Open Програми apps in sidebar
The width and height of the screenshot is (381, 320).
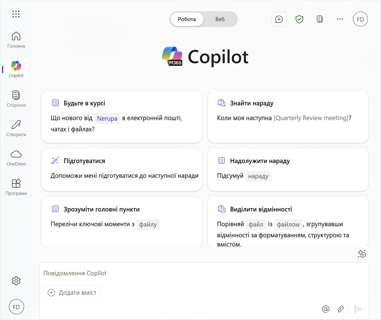pyautogui.click(x=16, y=187)
